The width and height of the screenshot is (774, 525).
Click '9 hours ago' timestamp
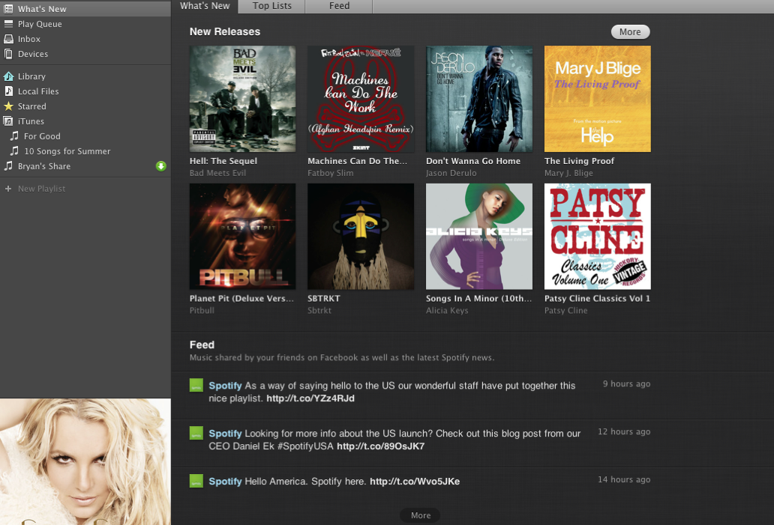click(626, 383)
